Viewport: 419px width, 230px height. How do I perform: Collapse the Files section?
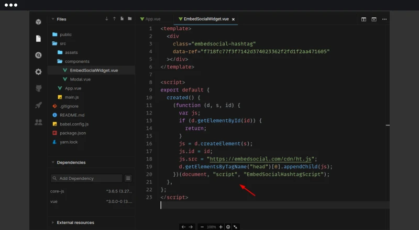53,19
